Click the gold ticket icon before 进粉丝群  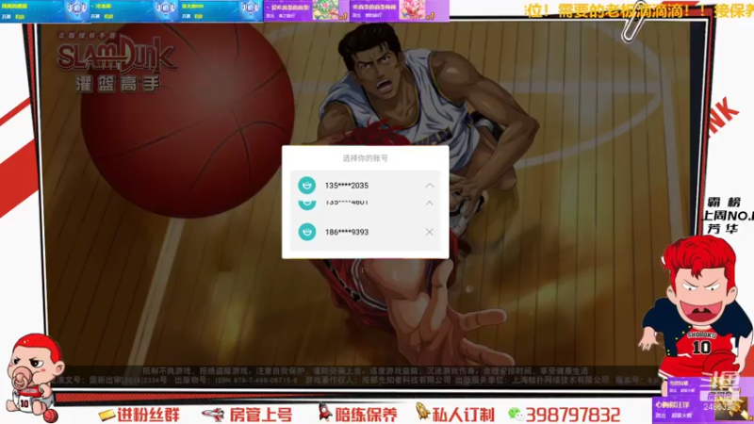tap(107, 415)
